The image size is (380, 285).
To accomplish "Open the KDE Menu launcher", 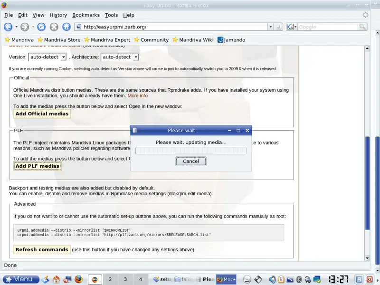I will click(21, 279).
